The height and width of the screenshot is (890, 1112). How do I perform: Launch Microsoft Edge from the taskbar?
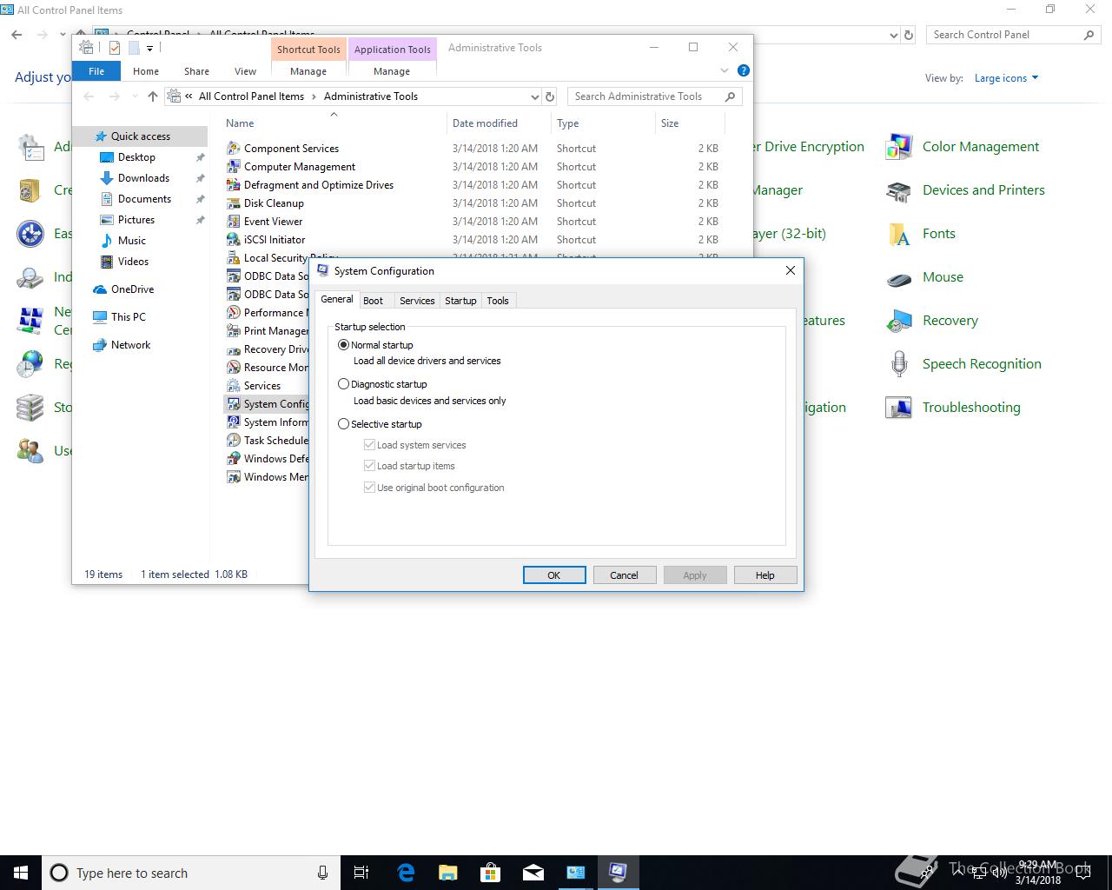406,873
